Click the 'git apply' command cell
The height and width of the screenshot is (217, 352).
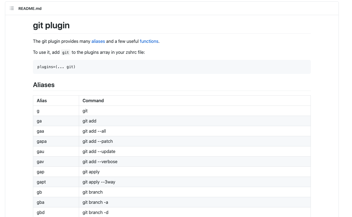[x=195, y=172]
